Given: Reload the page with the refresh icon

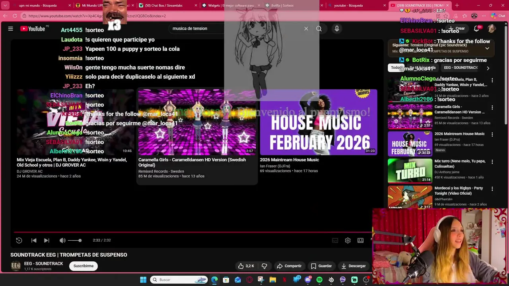Looking at the screenshot, I should 15,16.
